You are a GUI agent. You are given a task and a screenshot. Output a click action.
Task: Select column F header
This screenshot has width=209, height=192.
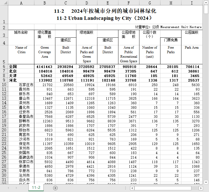(129, 3)
